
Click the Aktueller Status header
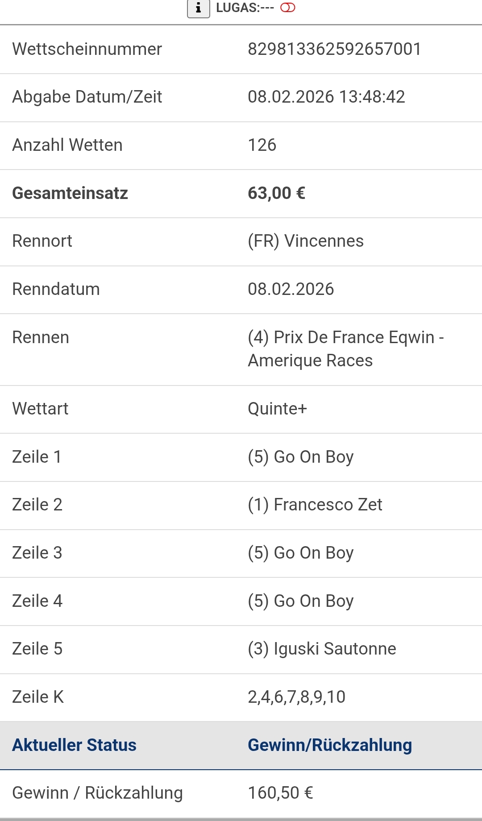tap(74, 745)
